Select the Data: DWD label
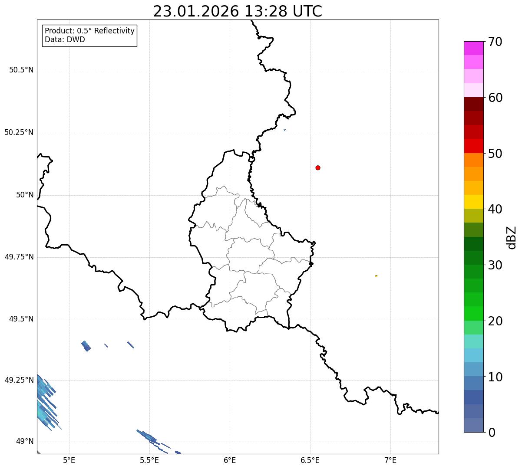Viewport: 522px width, 469px height. 65,39
